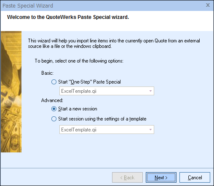Screen dimensions: 214x186
Task: Click the Advanced template combo box field
Action: [x=107, y=130]
